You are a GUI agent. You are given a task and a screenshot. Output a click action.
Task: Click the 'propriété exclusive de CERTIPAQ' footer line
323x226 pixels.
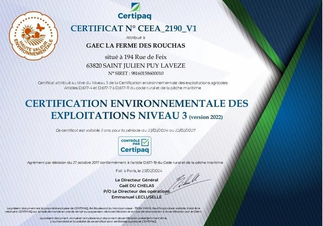point(103,208)
